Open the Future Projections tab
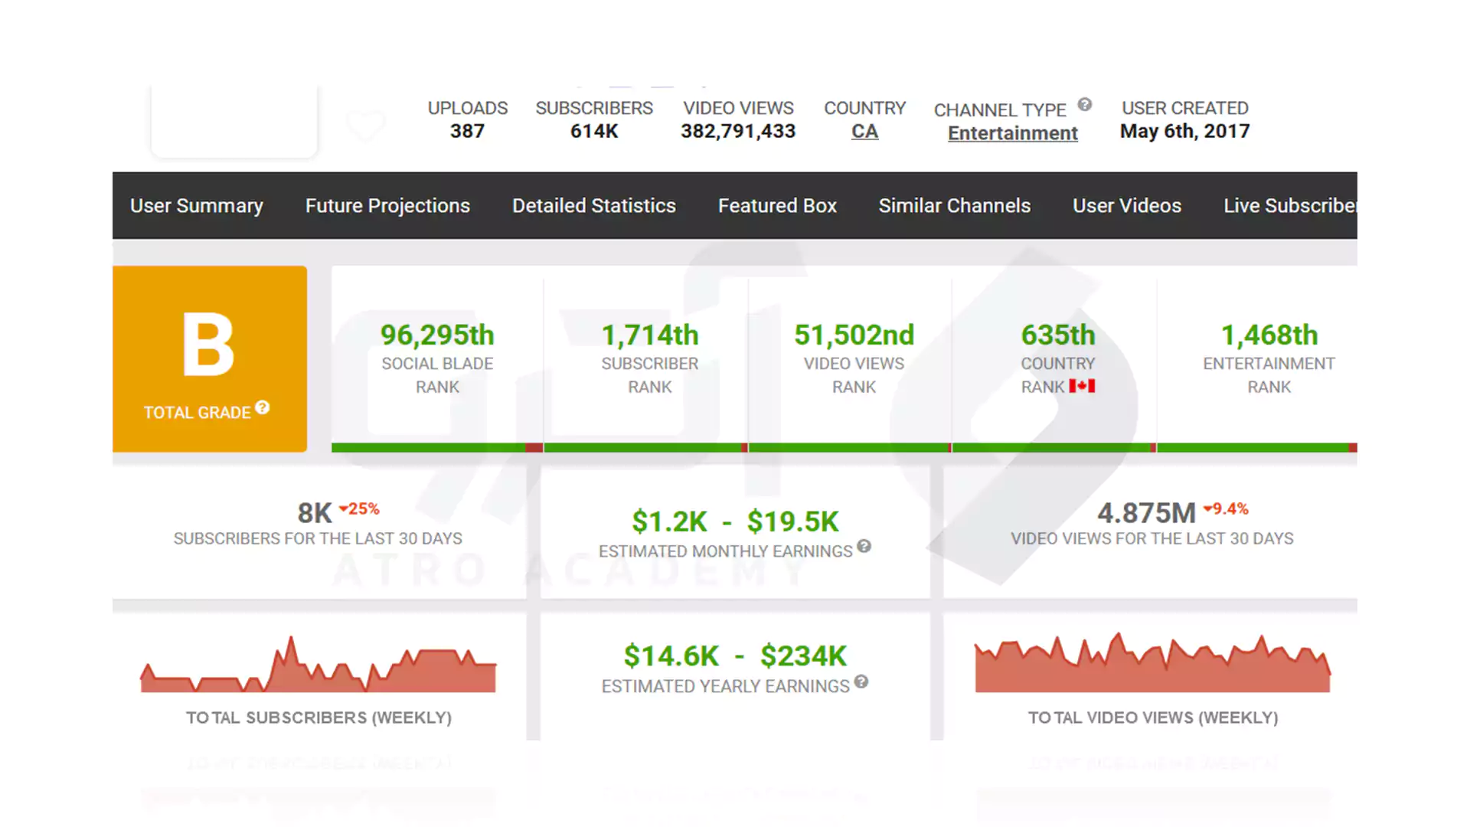This screenshot has height=827, width=1470. pyautogui.click(x=387, y=206)
